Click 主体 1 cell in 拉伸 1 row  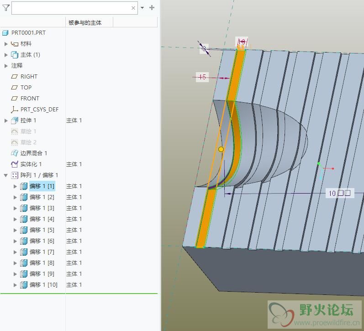(74, 121)
